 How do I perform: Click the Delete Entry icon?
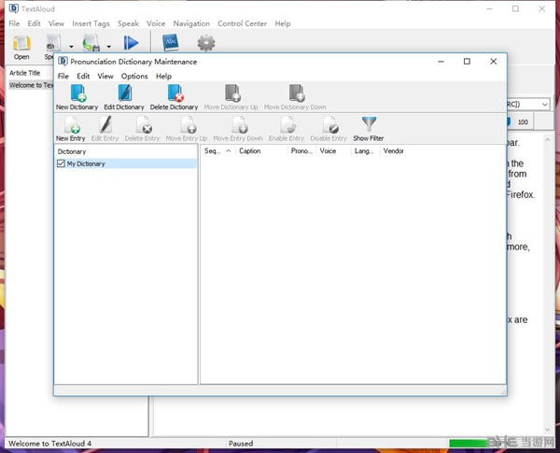coord(144,124)
